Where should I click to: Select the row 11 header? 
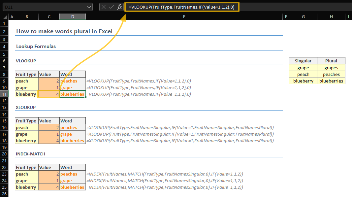coord(4,94)
